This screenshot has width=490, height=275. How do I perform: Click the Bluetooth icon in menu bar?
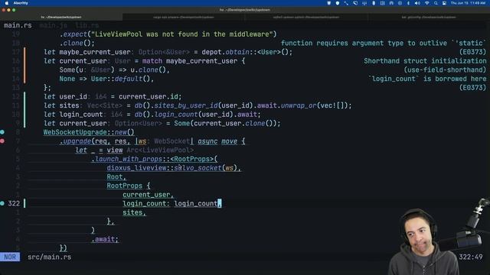pyautogui.click(x=408, y=3)
